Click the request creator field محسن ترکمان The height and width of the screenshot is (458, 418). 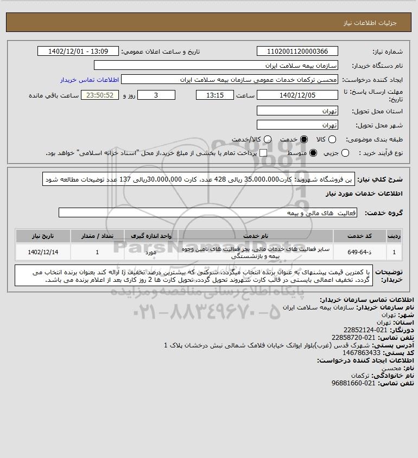click(x=230, y=80)
